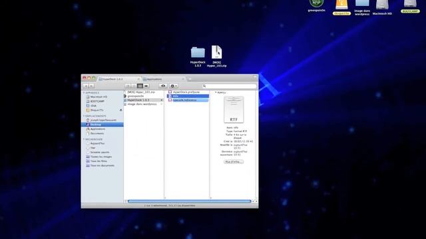Click the Finder back navigation arrow
Image resolution: width=426 pixels, height=239 pixels.
pos(86,86)
